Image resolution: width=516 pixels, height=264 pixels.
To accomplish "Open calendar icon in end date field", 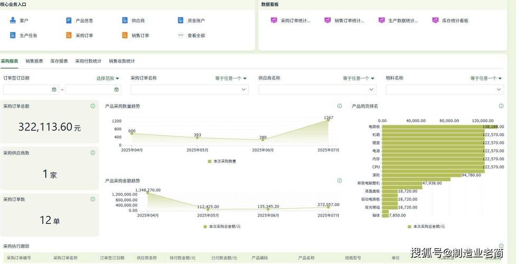I will click(116, 89).
